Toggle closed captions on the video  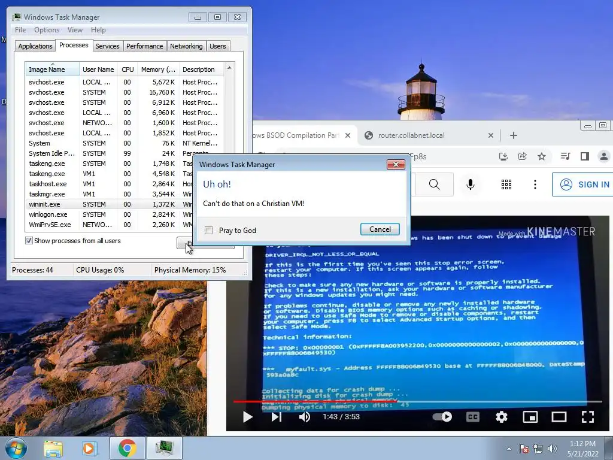473,417
